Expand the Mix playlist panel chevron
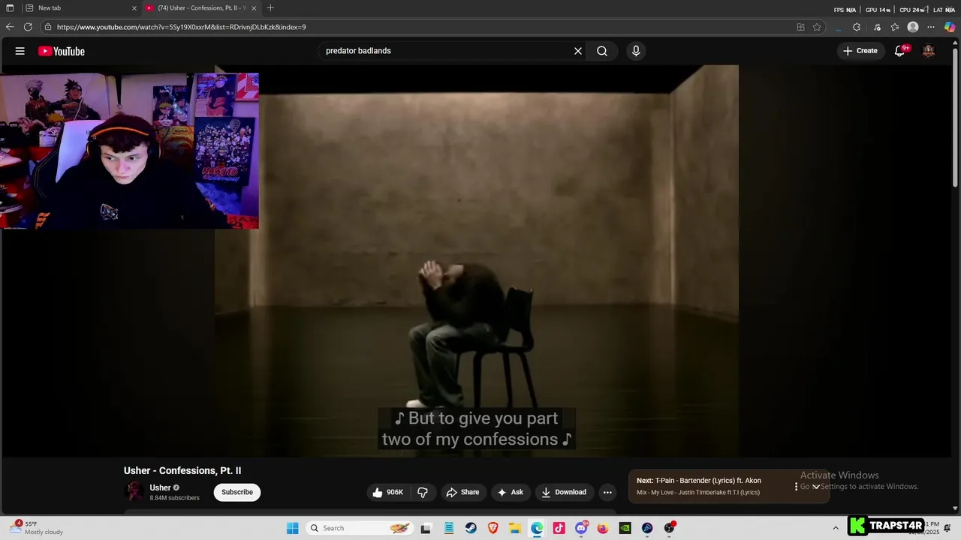The image size is (961, 540). 816,487
